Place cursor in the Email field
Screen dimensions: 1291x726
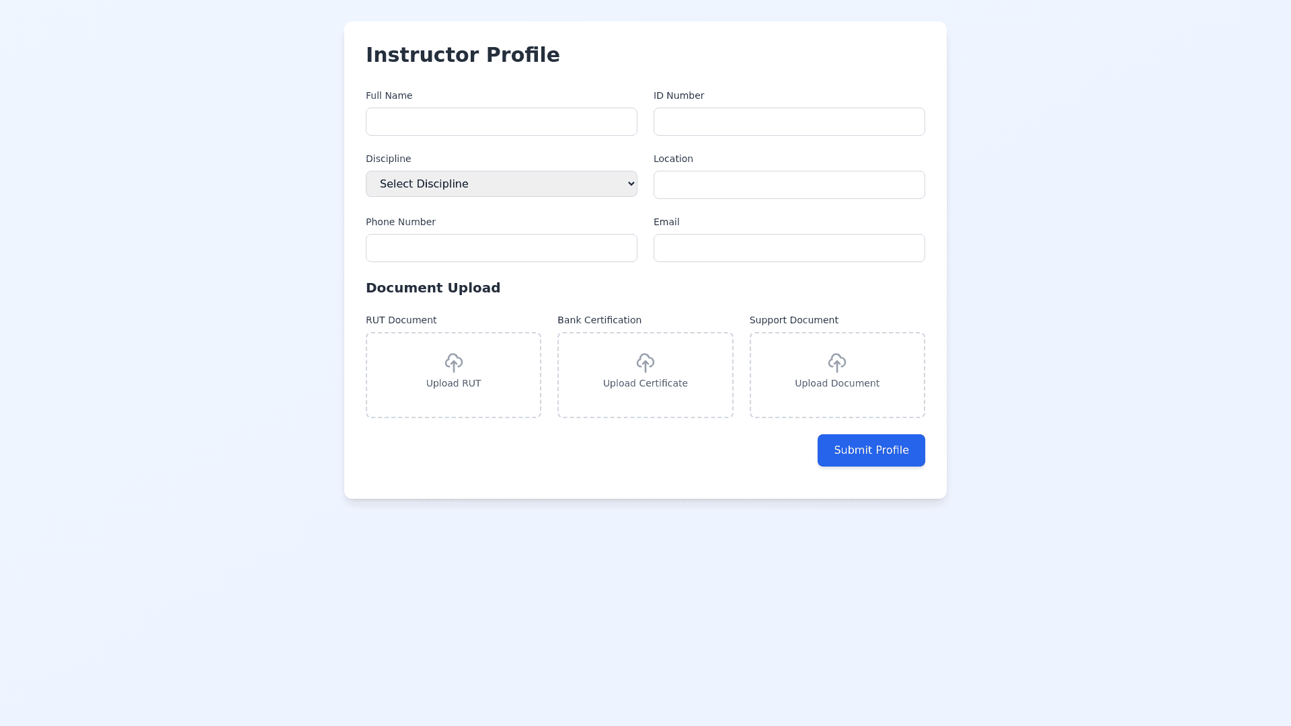tap(789, 248)
